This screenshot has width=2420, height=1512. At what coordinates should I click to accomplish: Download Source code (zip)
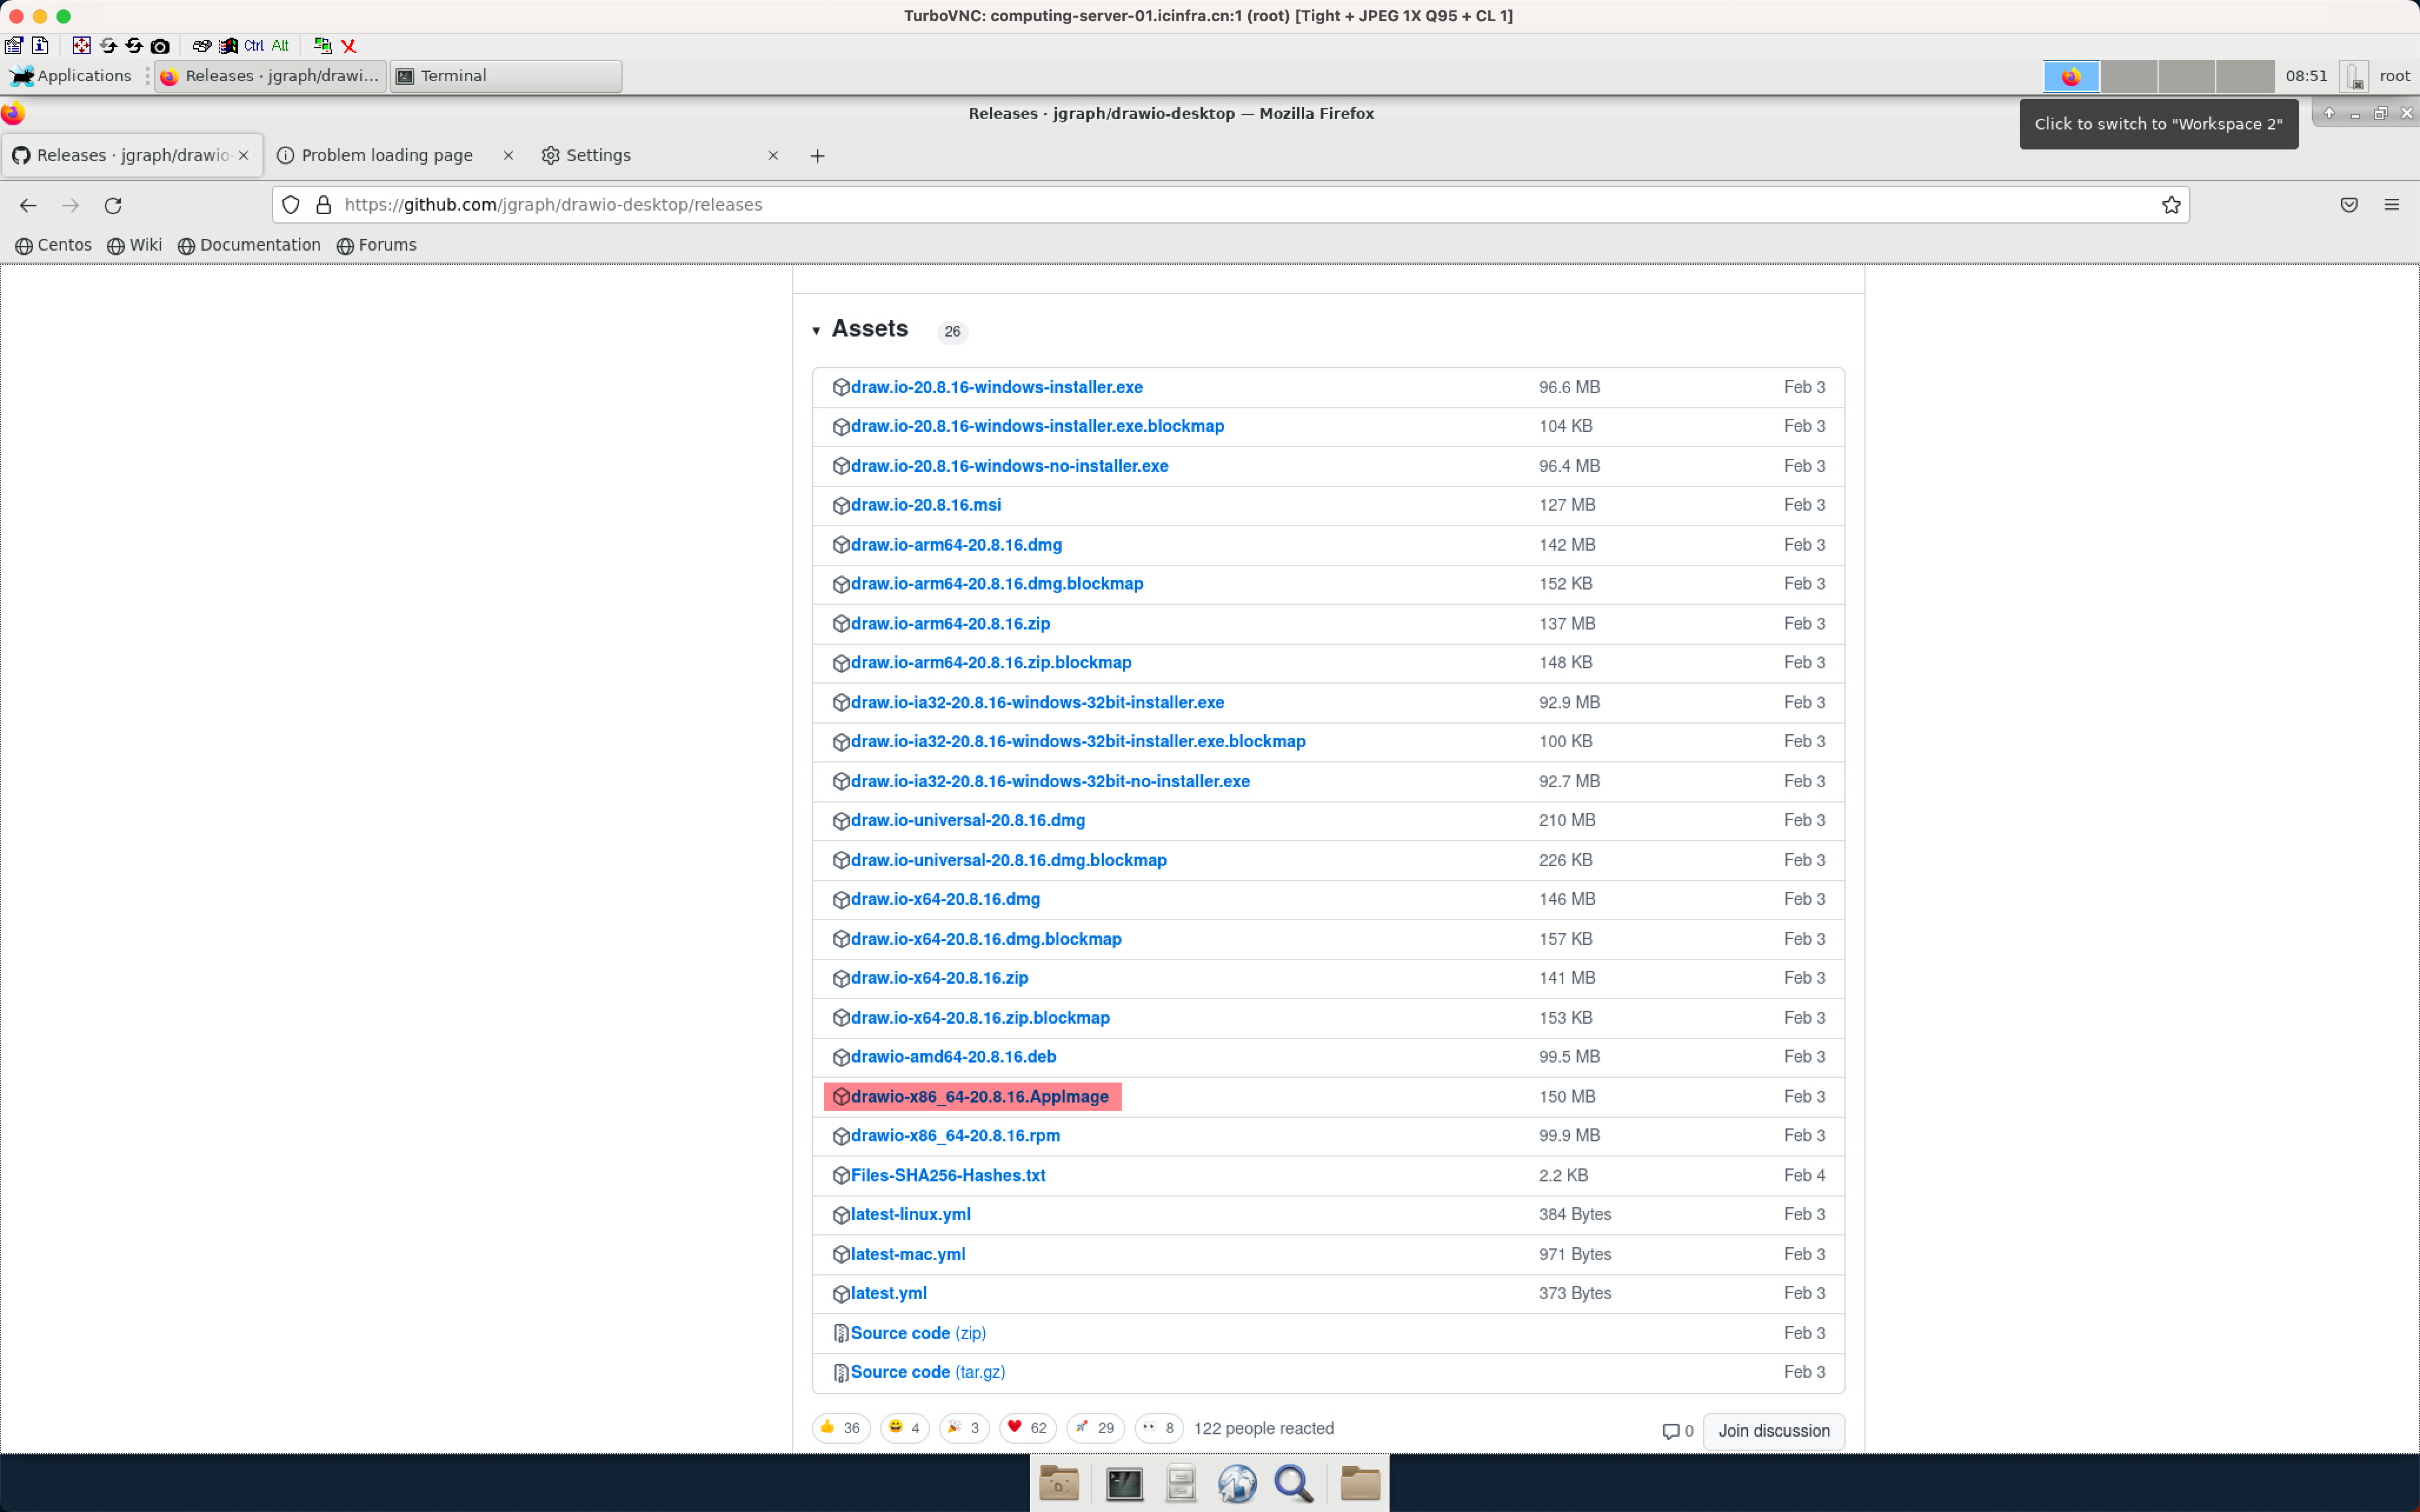point(918,1333)
